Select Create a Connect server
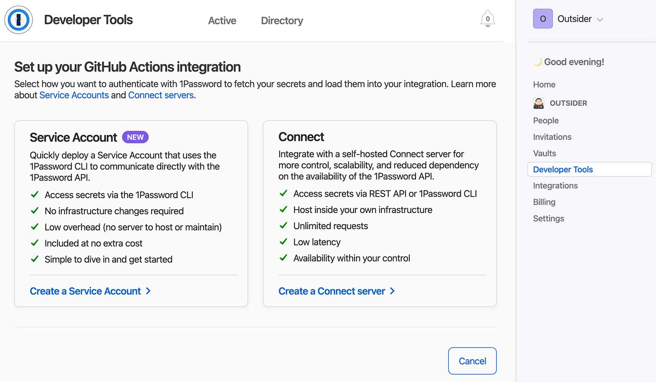Screen dimensions: 656x382 (x=332, y=291)
